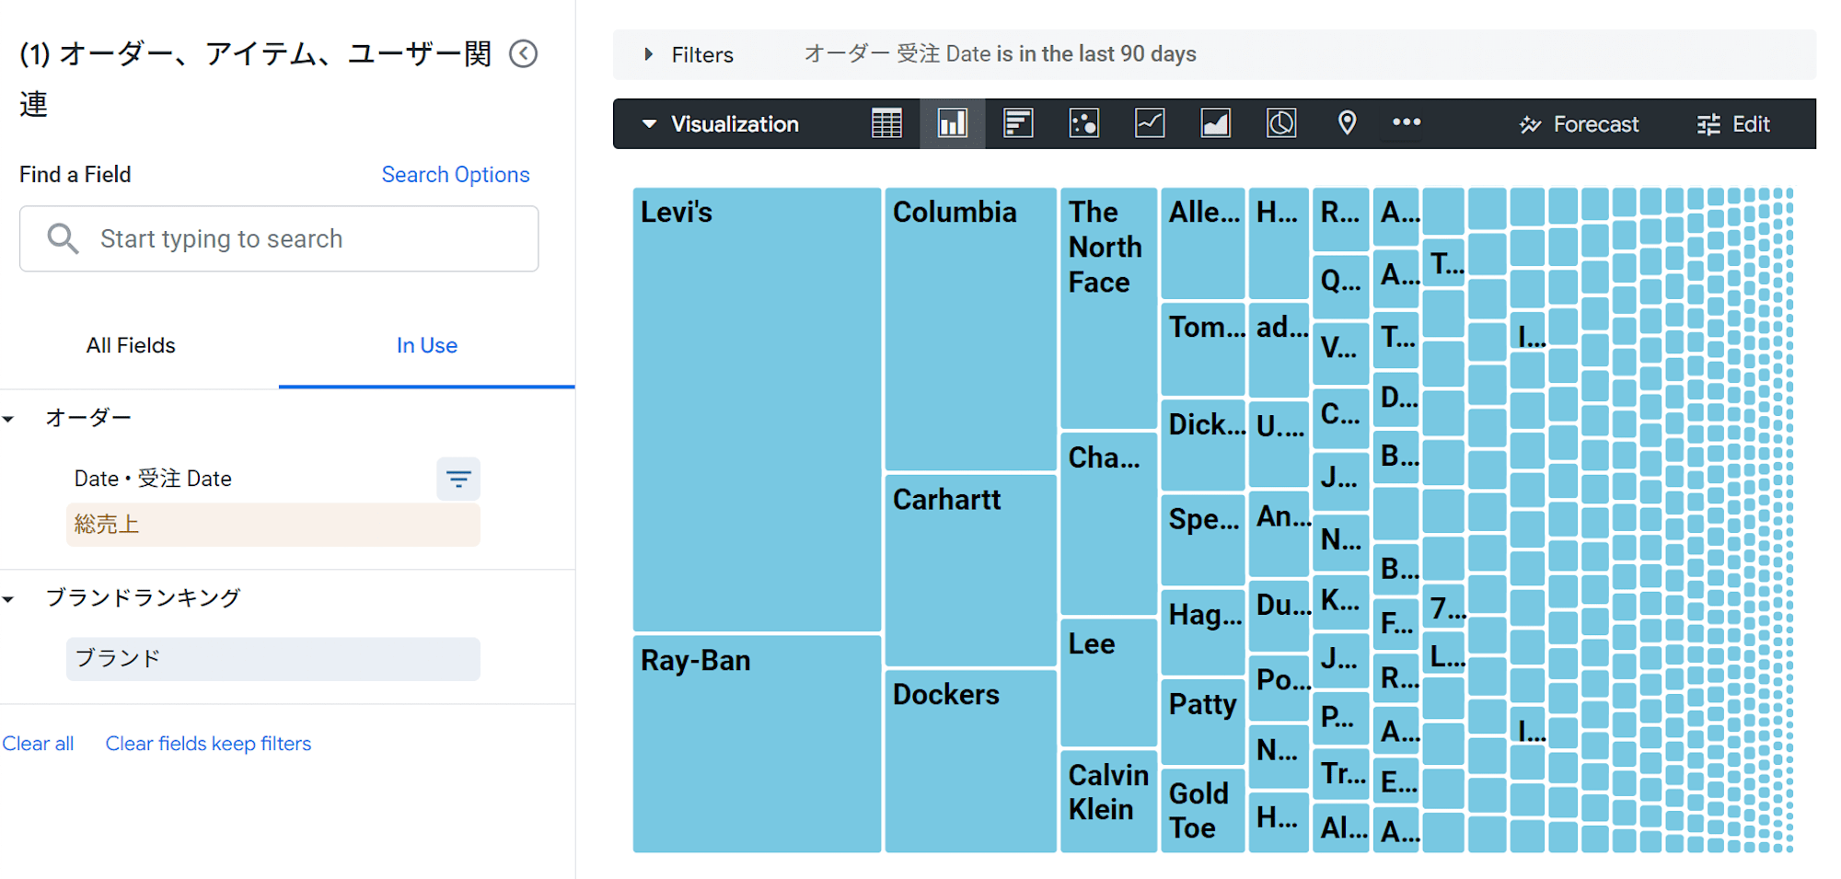Select the area chart visualization icon

1215,123
